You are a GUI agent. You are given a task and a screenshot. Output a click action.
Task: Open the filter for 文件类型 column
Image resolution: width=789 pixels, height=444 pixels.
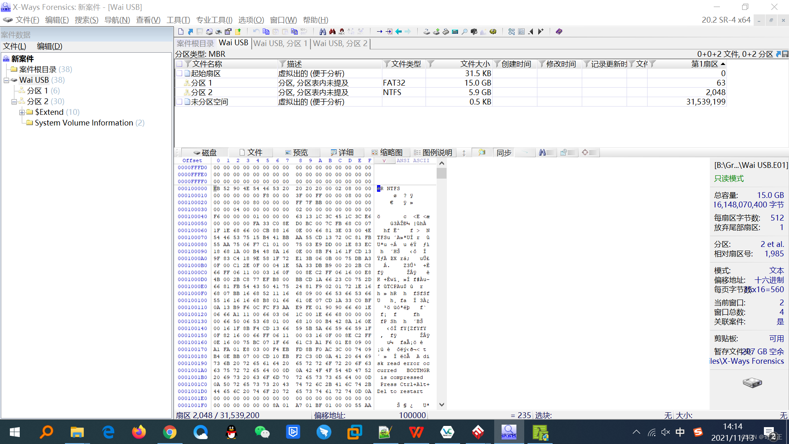click(386, 64)
